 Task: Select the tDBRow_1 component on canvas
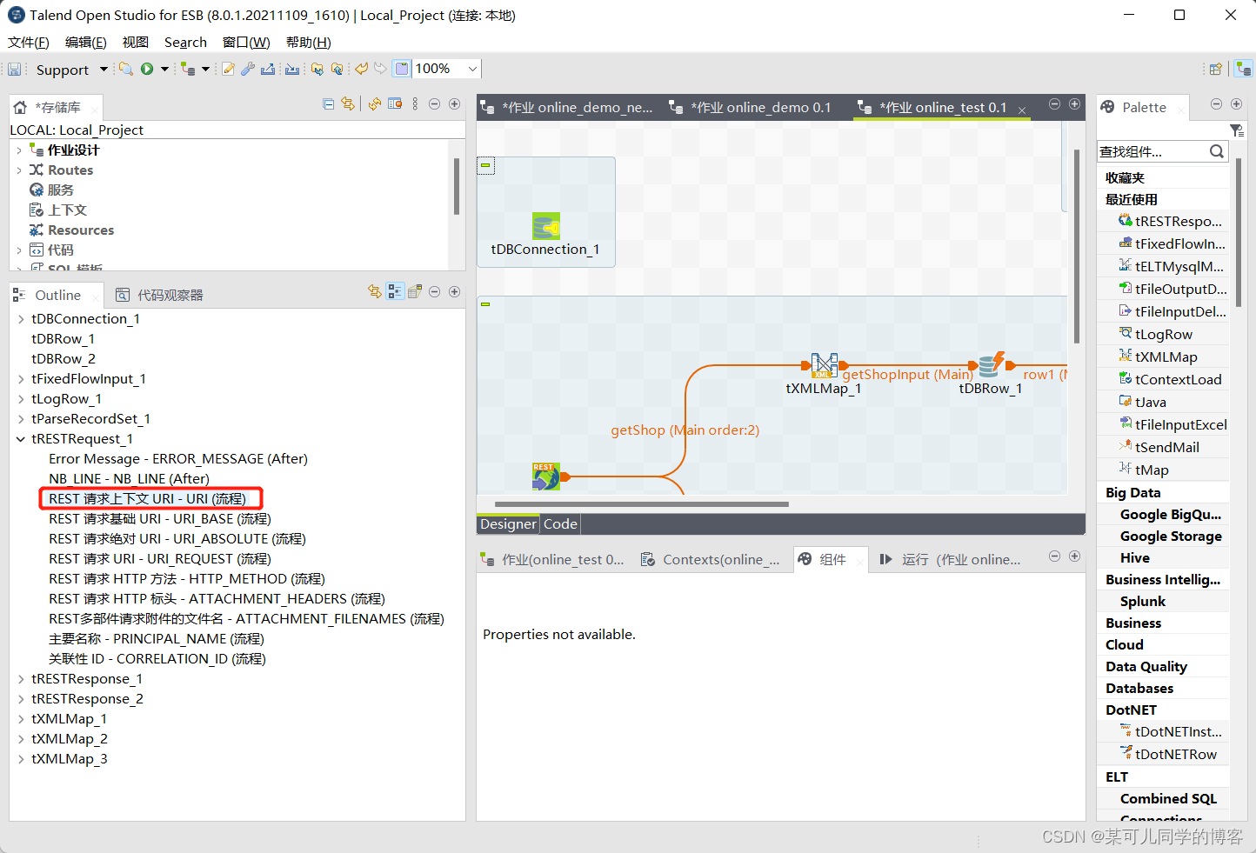(991, 365)
